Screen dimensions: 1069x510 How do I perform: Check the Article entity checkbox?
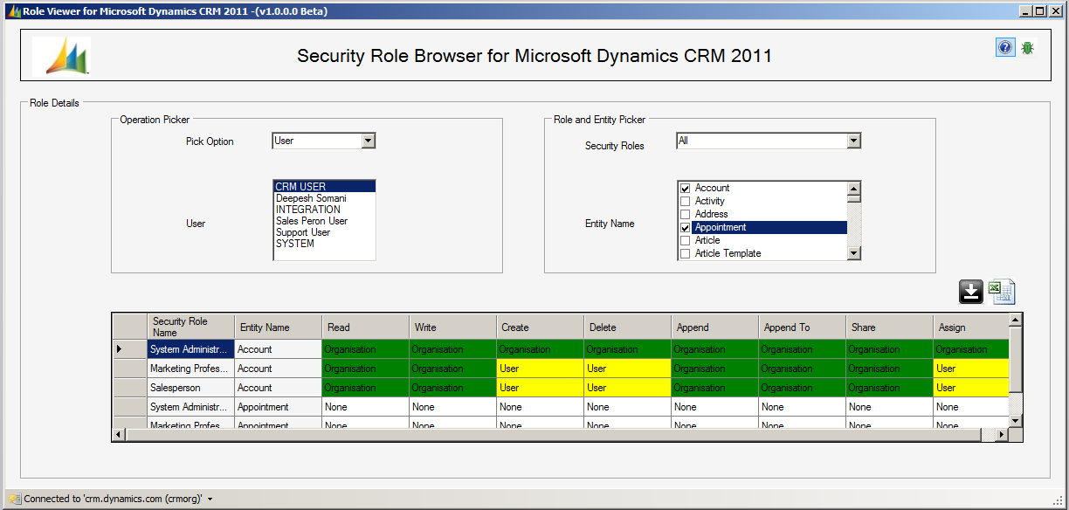point(686,240)
